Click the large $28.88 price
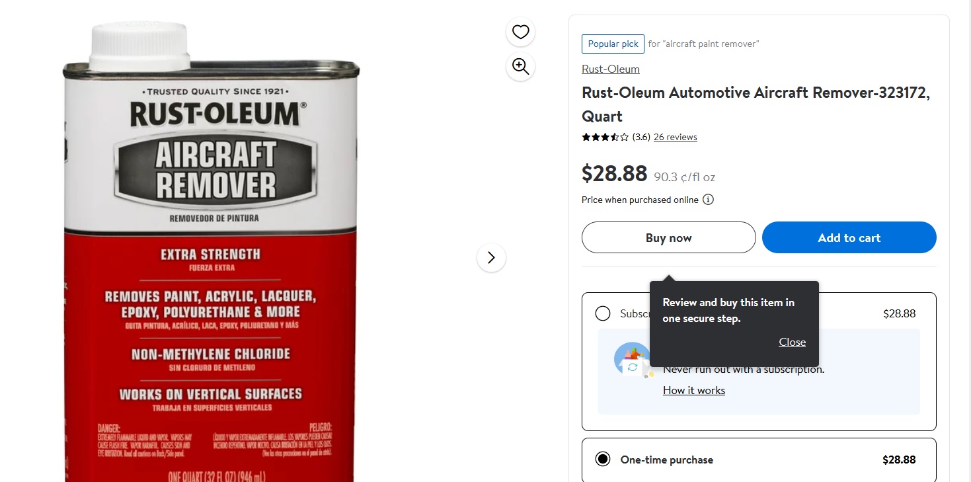The image size is (971, 482). [x=614, y=174]
